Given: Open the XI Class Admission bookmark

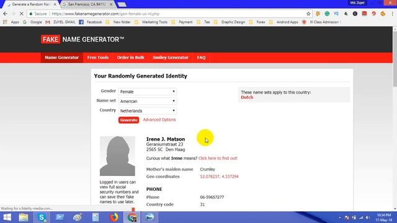Looking at the screenshot, I should coord(321,22).
